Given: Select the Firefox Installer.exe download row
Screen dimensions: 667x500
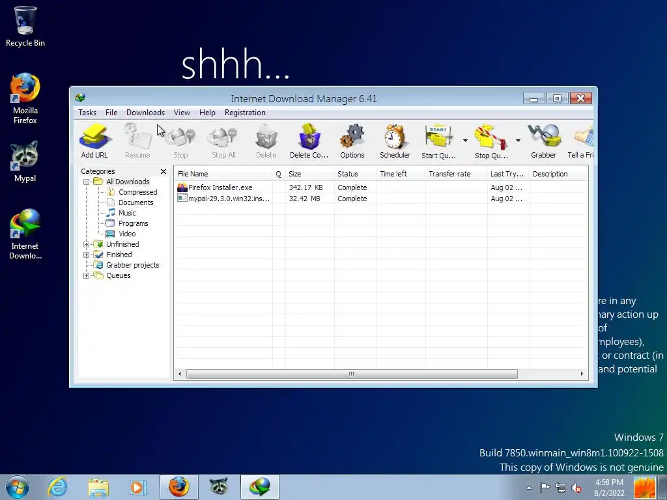Looking at the screenshot, I should pyautogui.click(x=380, y=187).
